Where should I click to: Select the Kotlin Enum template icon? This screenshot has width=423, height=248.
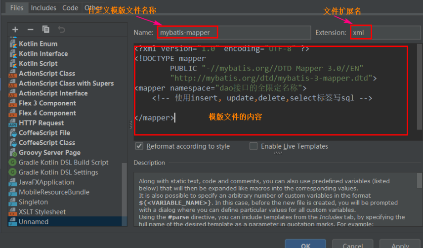[13, 43]
